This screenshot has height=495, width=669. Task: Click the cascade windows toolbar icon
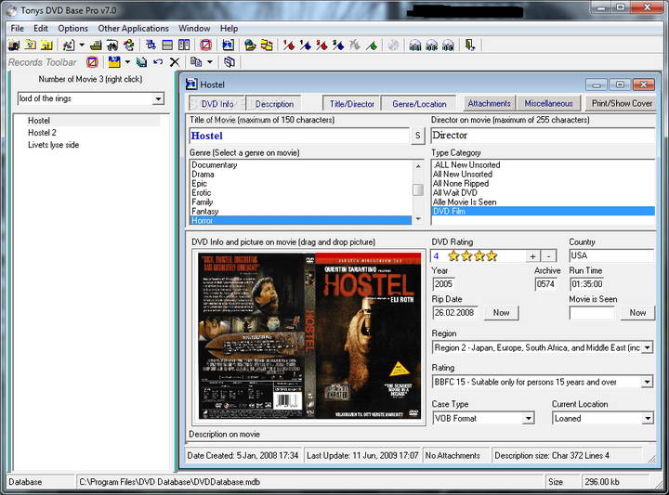point(151,45)
